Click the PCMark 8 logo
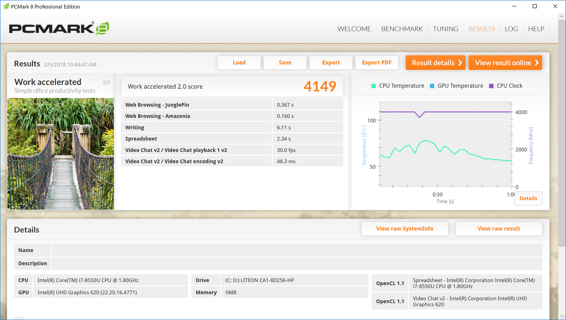This screenshot has width=566, height=320. (59, 29)
